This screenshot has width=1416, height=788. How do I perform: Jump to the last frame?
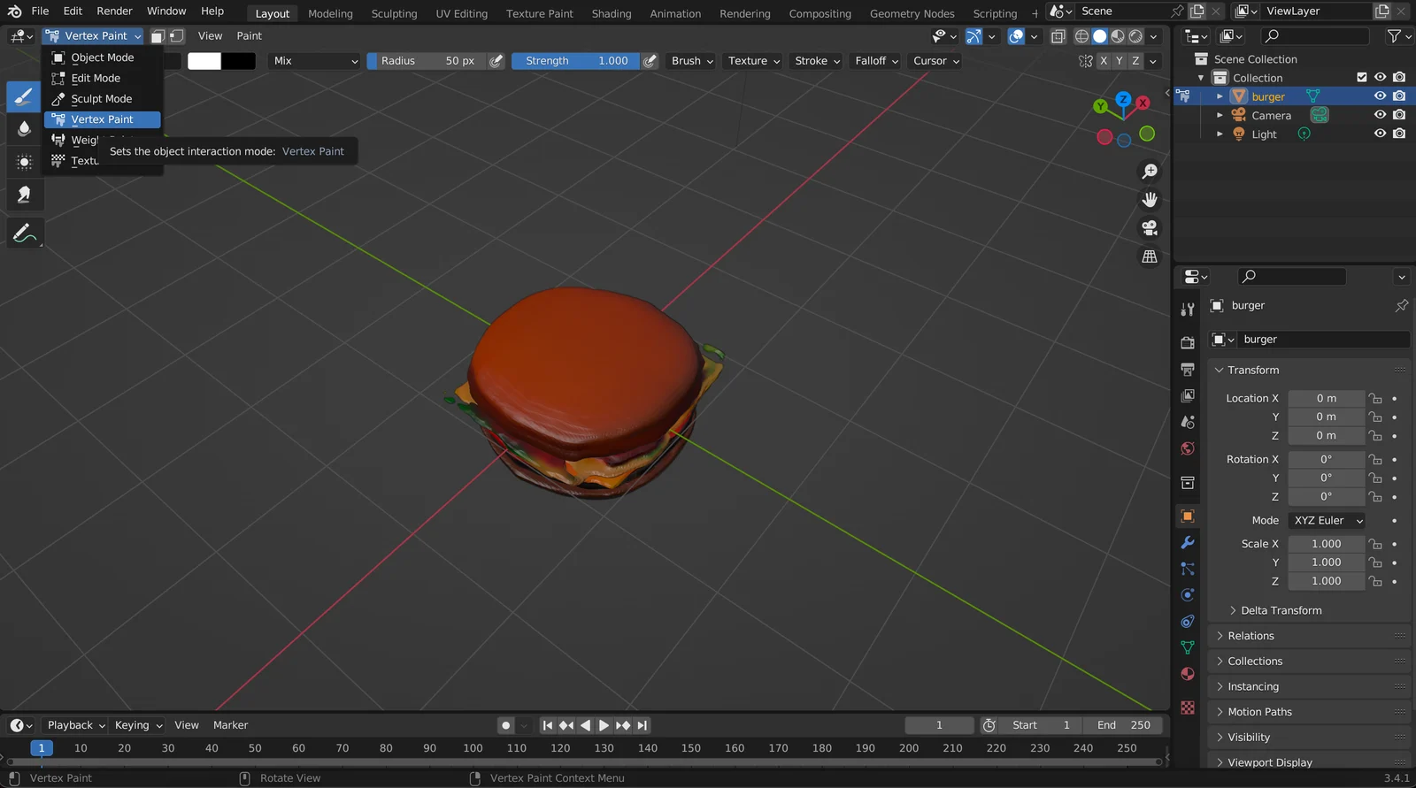click(643, 725)
